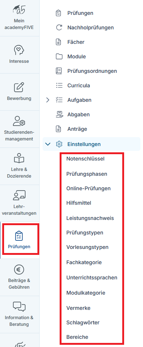Viewport: 143px width, 347px height.
Task: Open Vermerke settings
Action: point(78,308)
